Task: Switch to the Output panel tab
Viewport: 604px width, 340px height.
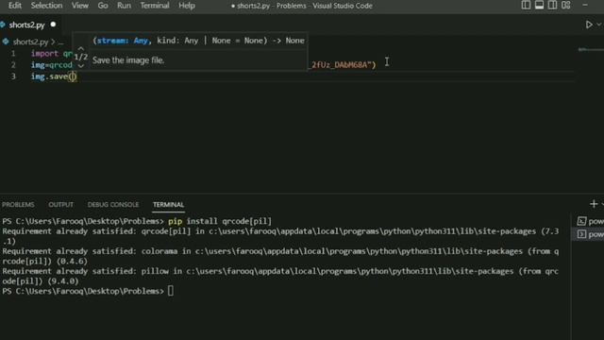Action: click(x=60, y=205)
